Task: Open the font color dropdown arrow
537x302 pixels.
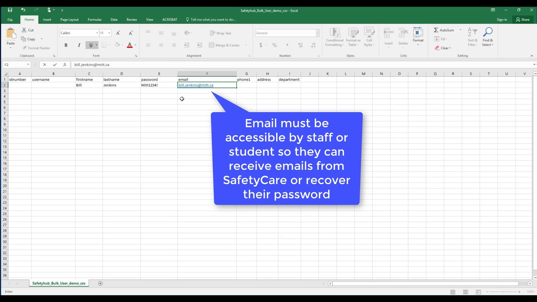Action: [x=135, y=45]
